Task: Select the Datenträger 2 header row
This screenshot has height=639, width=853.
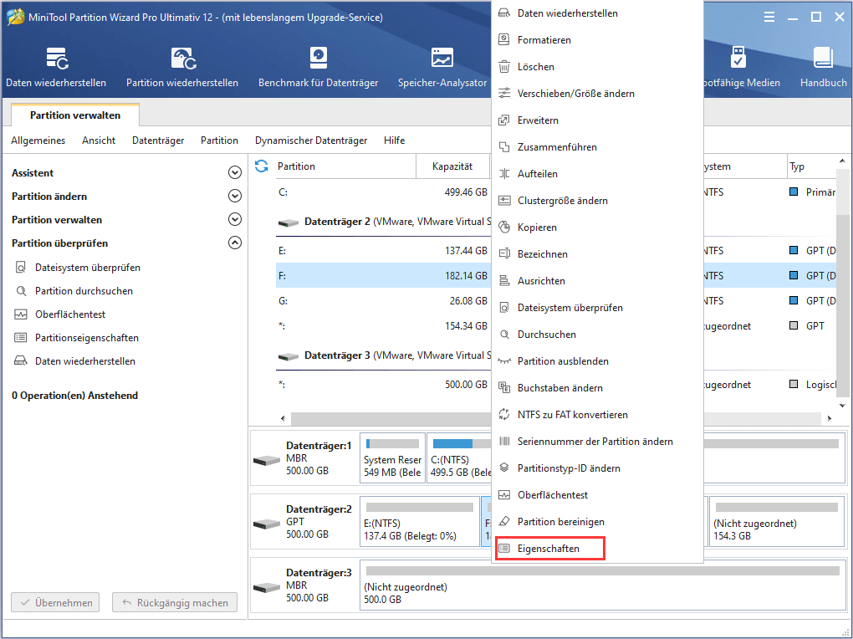Action: pos(384,222)
